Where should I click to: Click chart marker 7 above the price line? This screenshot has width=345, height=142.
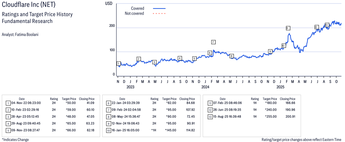(x=213, y=42)
